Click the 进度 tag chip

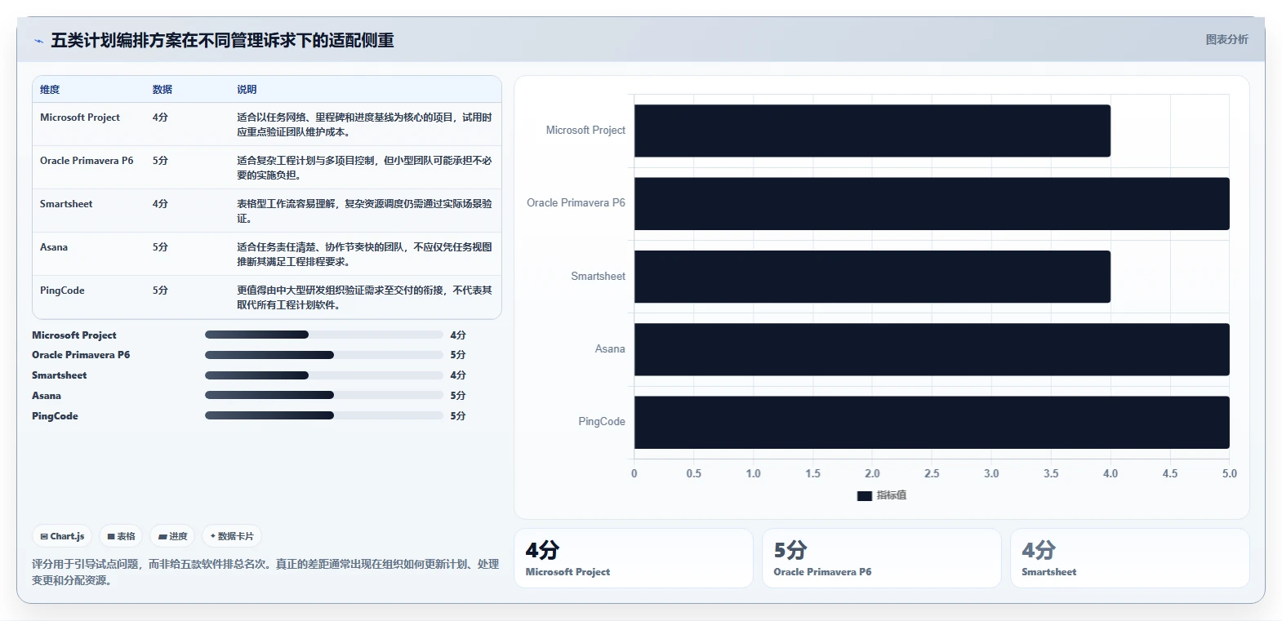tap(172, 536)
